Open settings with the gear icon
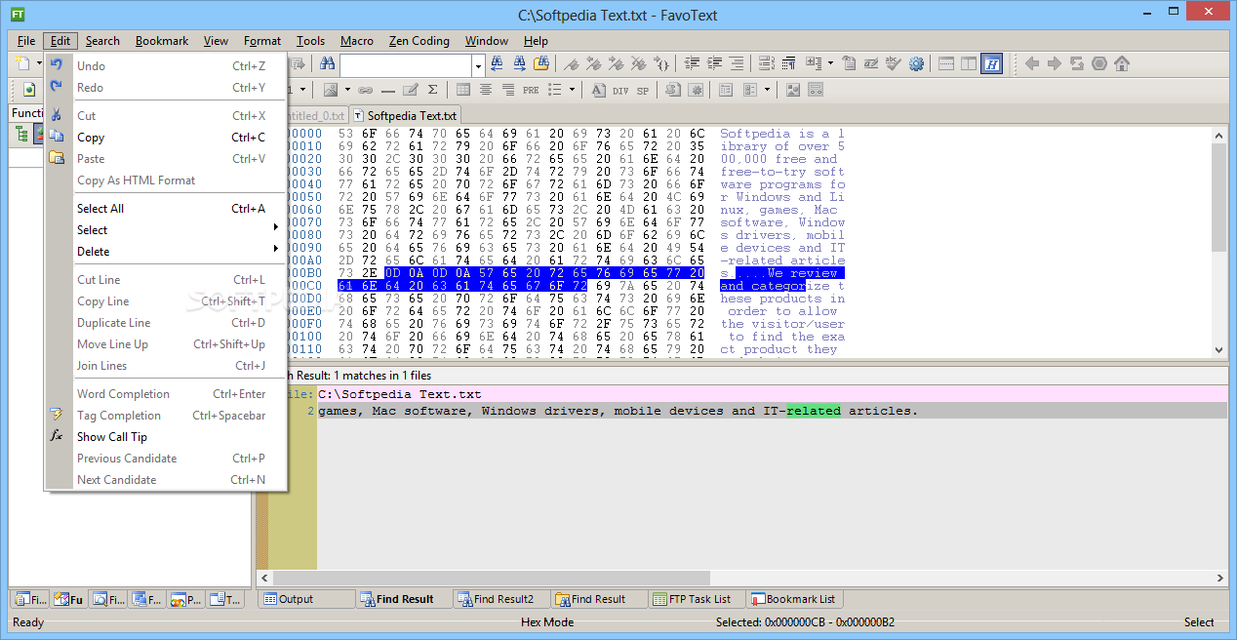The width and height of the screenshot is (1237, 640). point(916,63)
